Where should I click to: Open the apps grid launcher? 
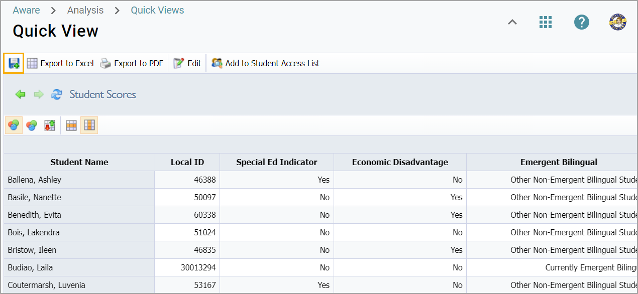(x=546, y=22)
